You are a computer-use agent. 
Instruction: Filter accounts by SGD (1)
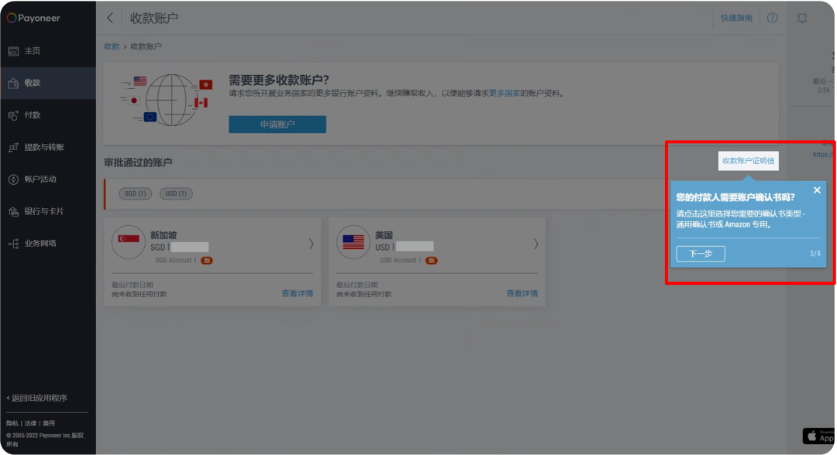click(135, 193)
